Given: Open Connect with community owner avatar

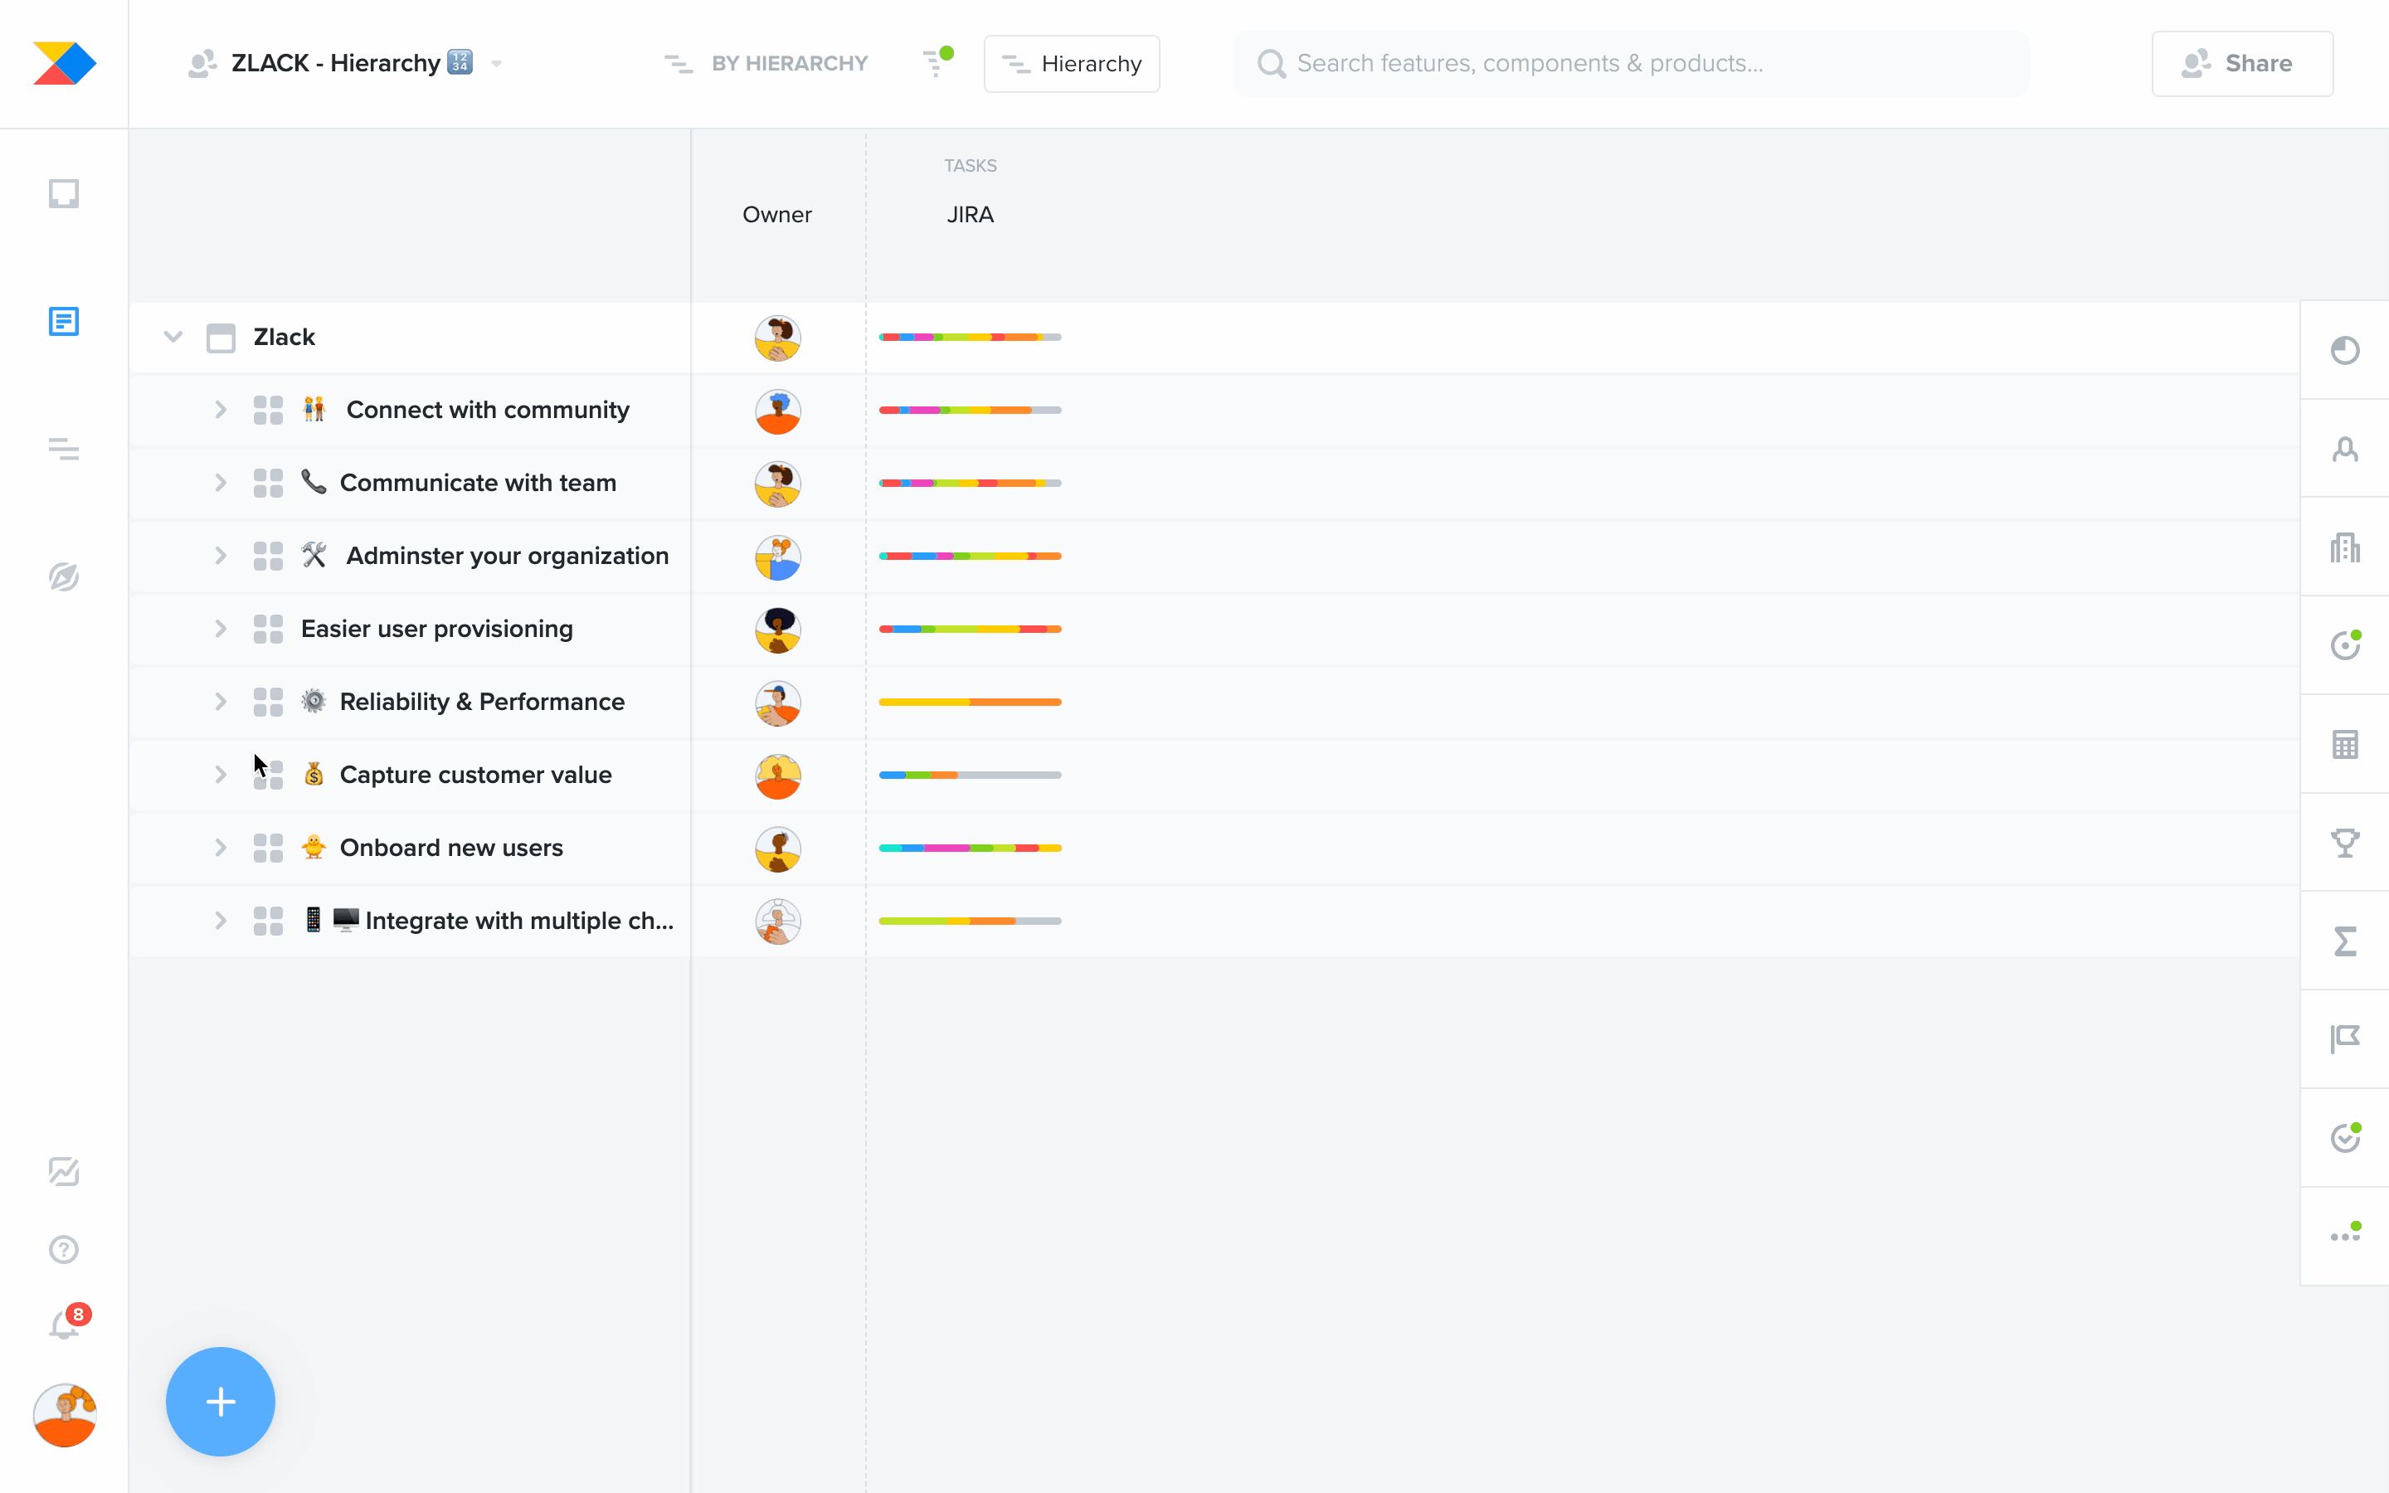Looking at the screenshot, I should pyautogui.click(x=778, y=411).
